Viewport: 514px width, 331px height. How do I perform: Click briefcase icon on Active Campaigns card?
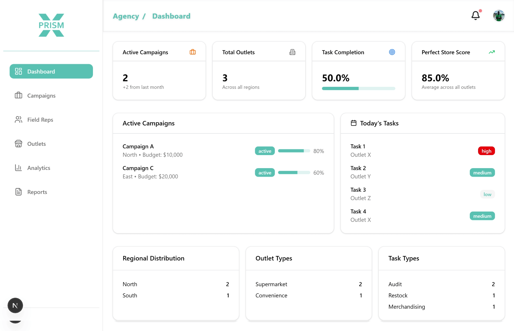coord(193,52)
